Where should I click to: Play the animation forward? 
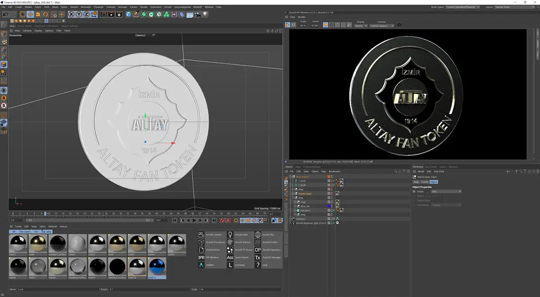(194, 220)
